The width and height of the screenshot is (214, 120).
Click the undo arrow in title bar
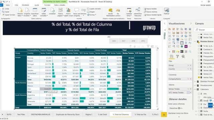coord(4,2)
